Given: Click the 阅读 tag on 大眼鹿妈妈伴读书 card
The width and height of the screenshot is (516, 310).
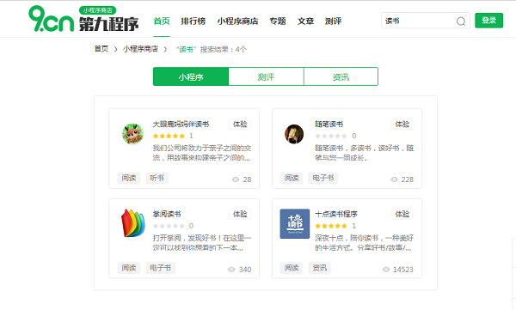Looking at the screenshot, I should tap(129, 178).
